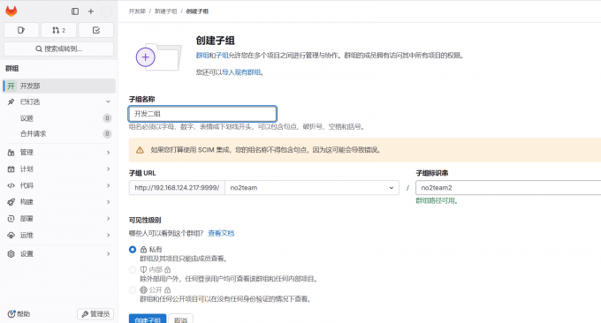The height and width of the screenshot is (323, 601).
Task: Click the 群组路径可用 status text
Action: (437, 201)
